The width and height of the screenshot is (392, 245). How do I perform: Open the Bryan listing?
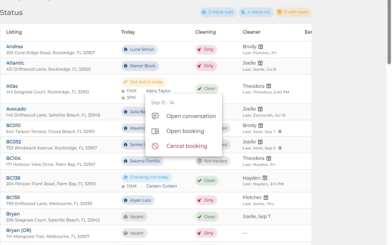[x=13, y=214]
